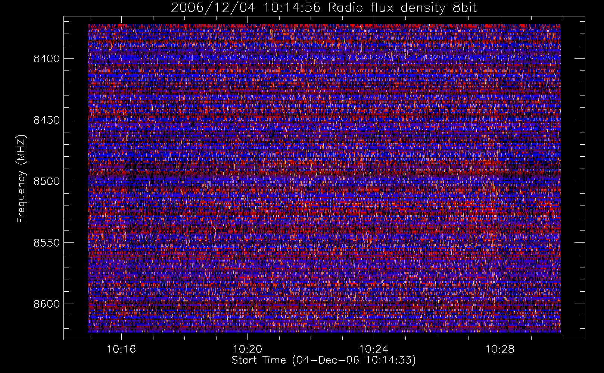The width and height of the screenshot is (604, 373).
Task: Click the "Frequency (MHZ)" vertical axis title
Action: [x=21, y=179]
